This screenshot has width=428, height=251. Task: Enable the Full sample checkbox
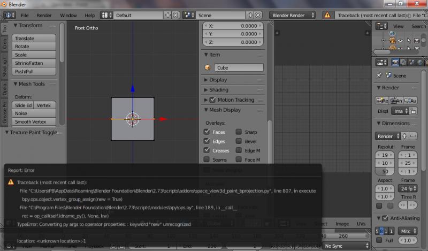379,240
